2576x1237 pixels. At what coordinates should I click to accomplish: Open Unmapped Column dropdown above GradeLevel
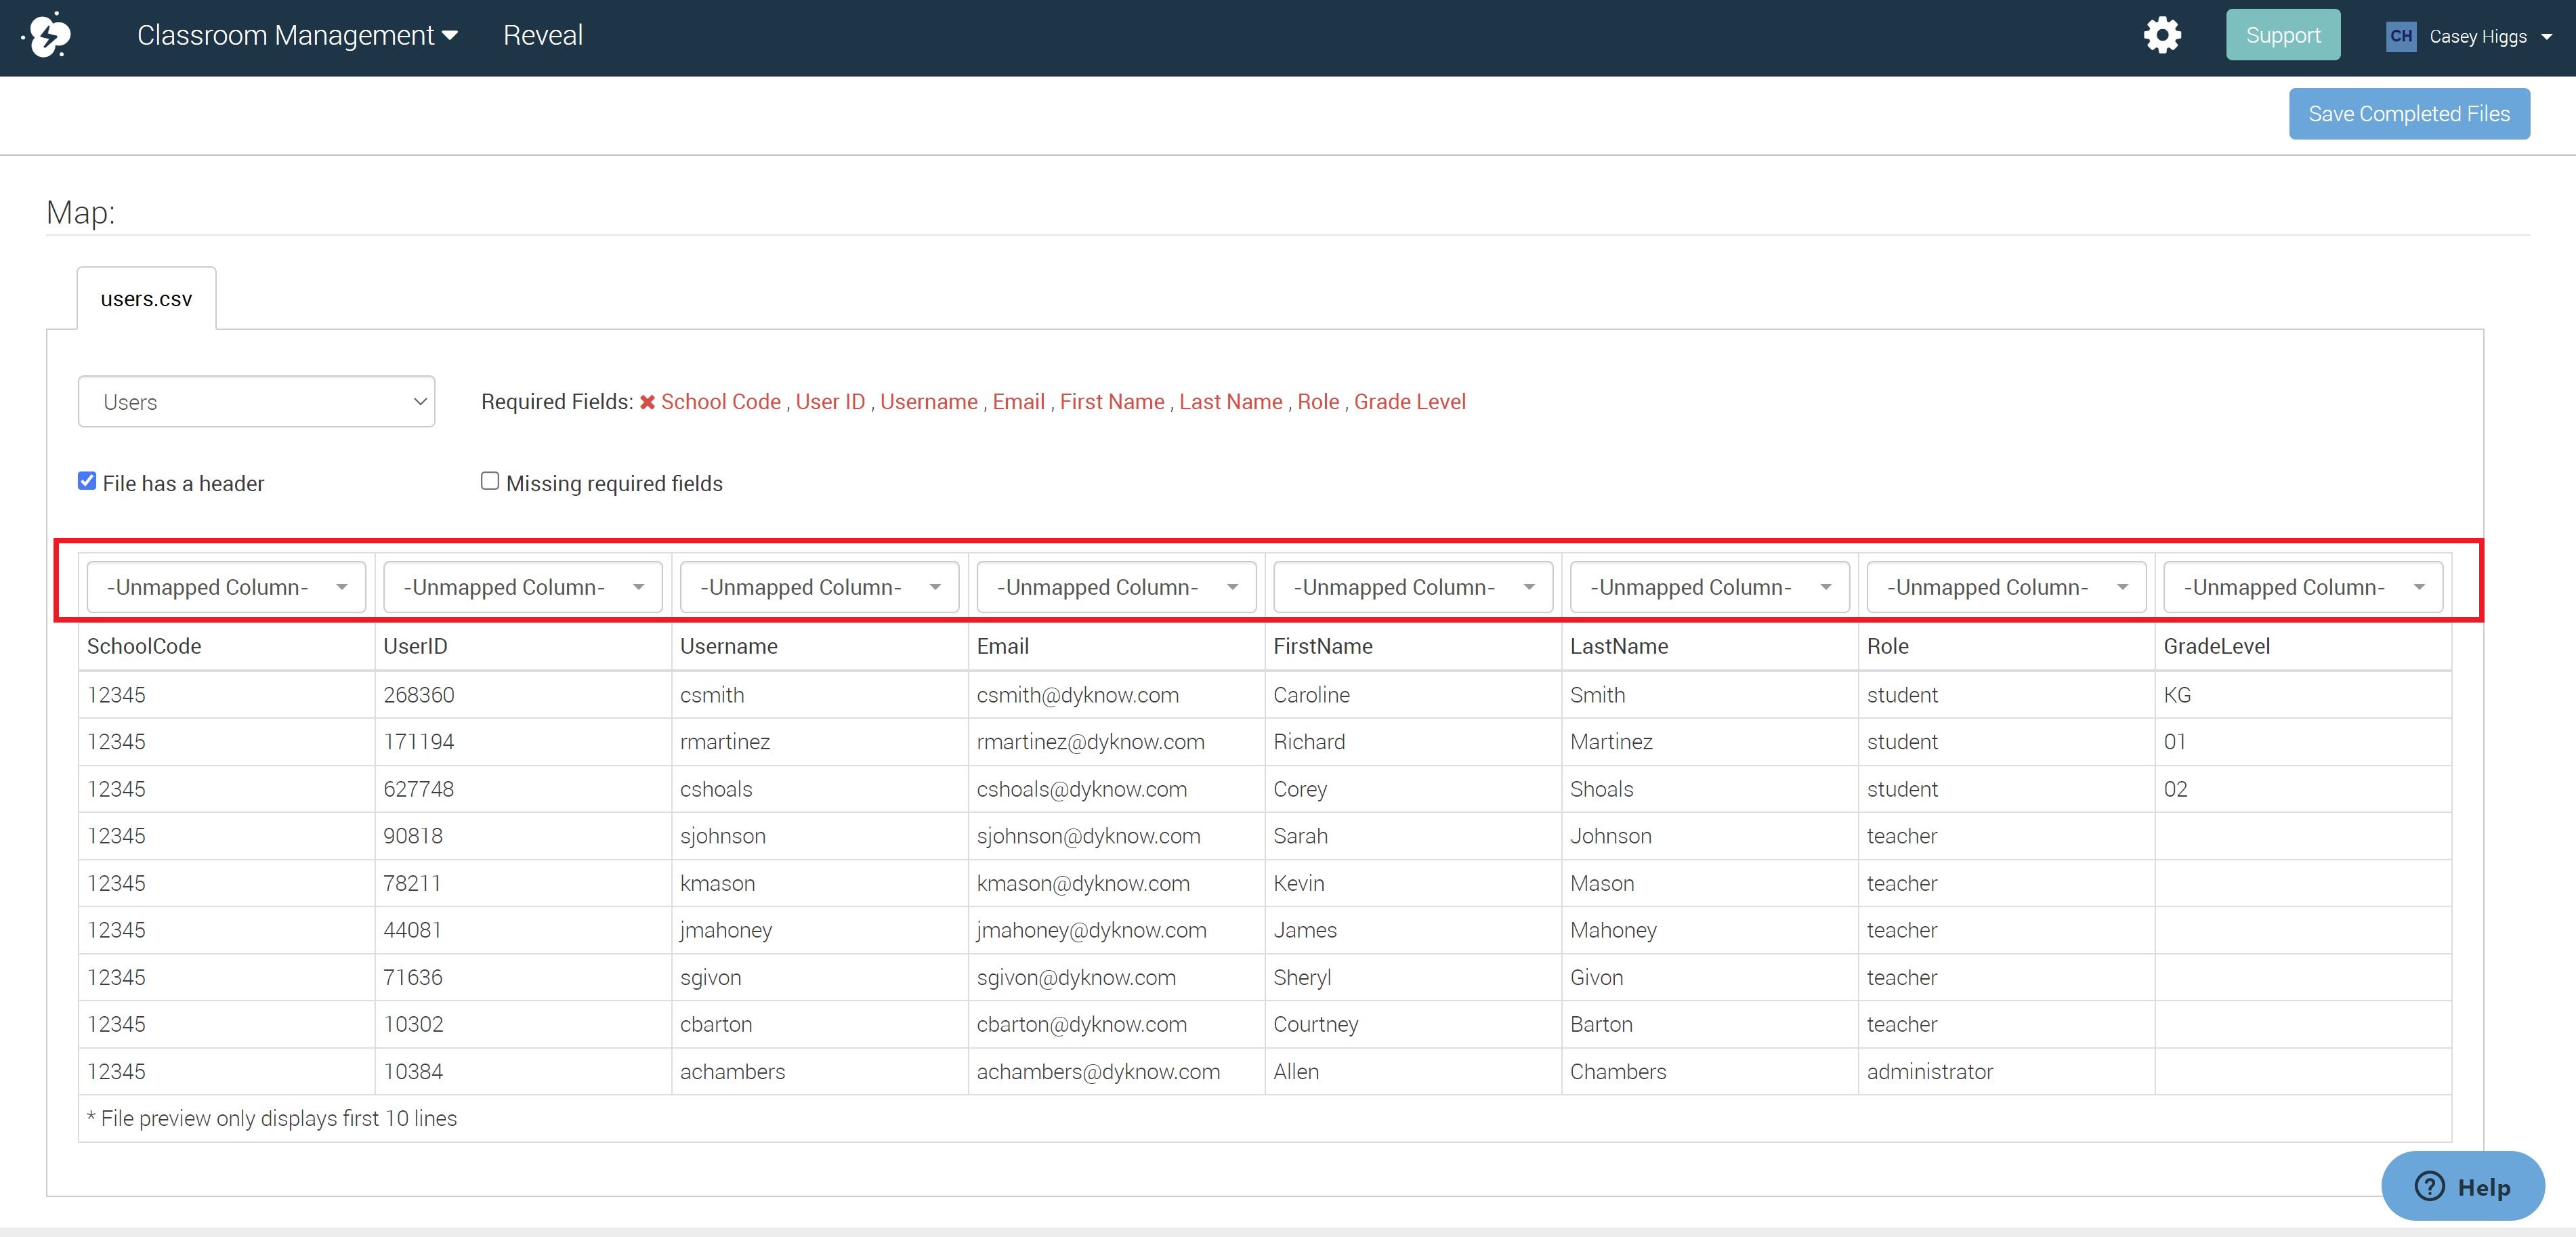point(2303,587)
